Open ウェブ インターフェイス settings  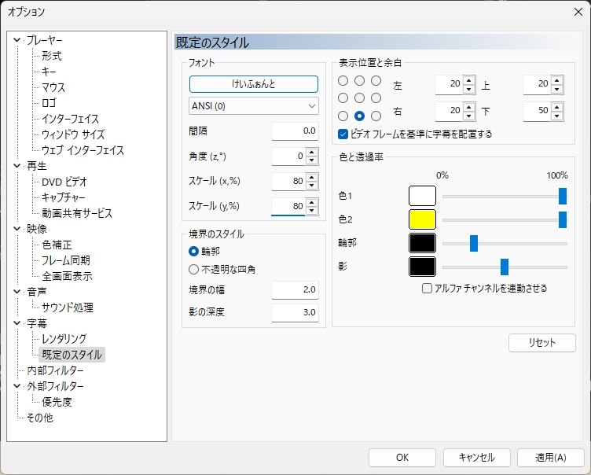click(x=83, y=150)
